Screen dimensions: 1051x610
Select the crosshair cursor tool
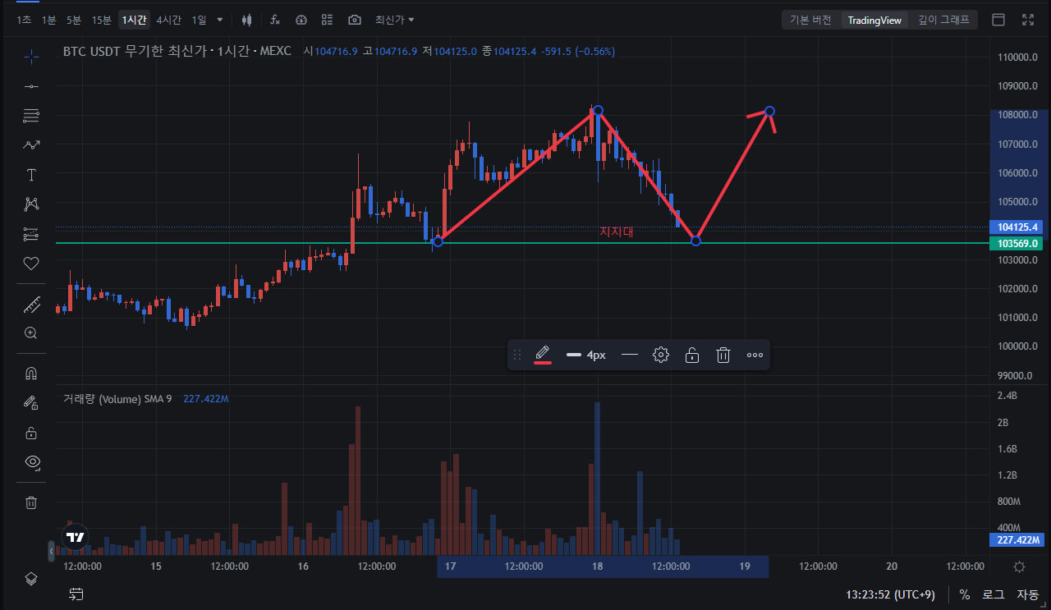tap(31, 57)
